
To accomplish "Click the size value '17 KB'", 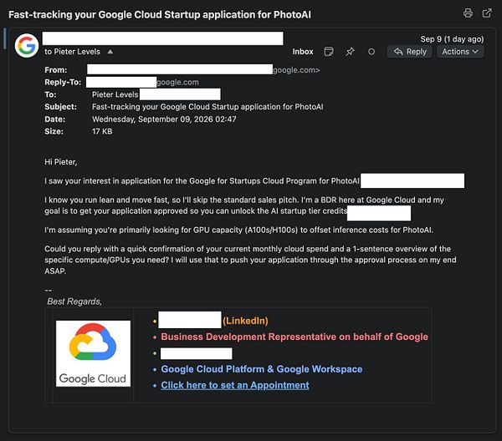I will 102,131.
